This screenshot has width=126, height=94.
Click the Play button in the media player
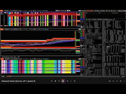(63, 81)
